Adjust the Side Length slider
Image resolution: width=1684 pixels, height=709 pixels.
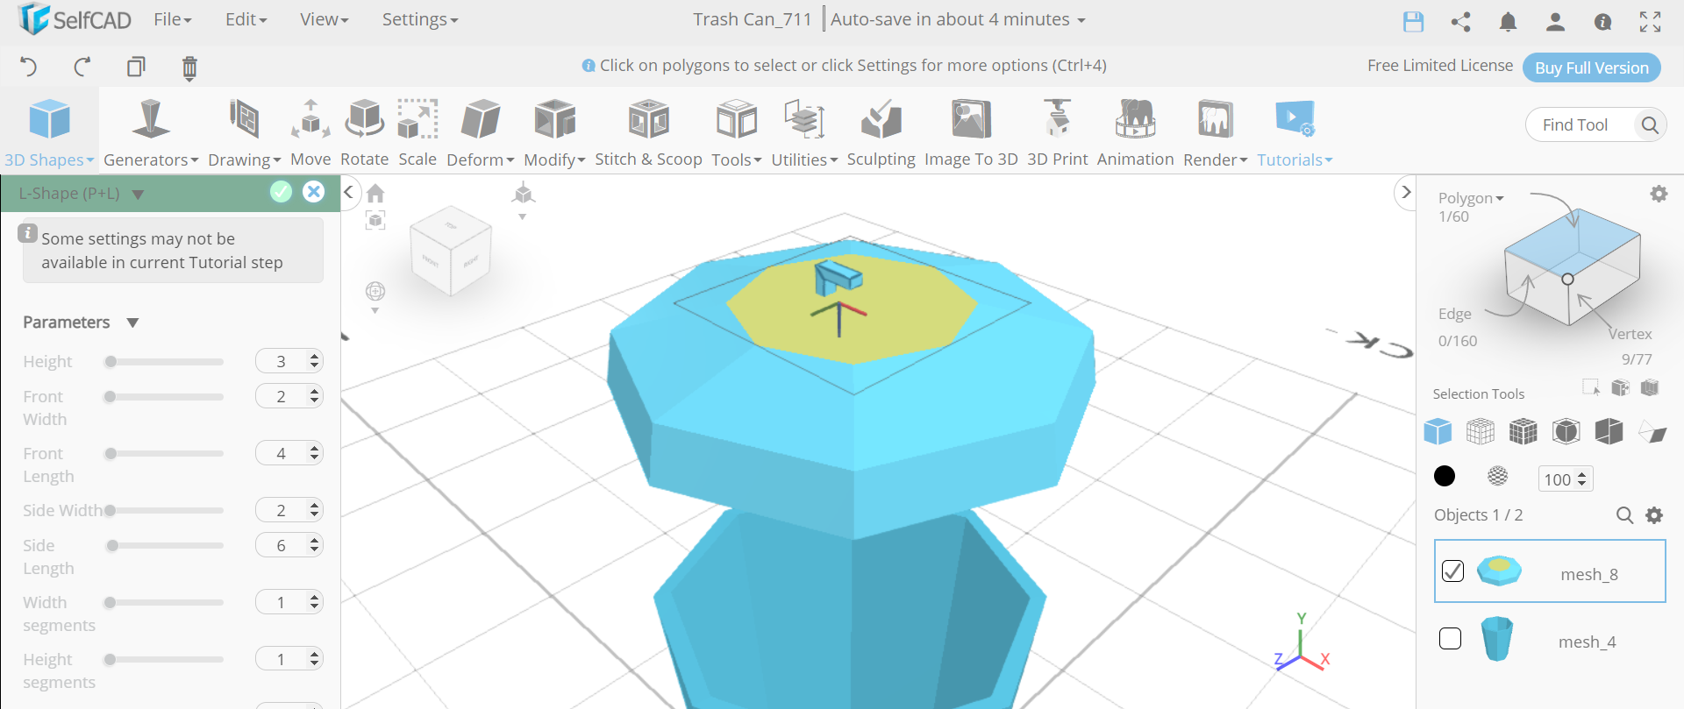coord(164,546)
